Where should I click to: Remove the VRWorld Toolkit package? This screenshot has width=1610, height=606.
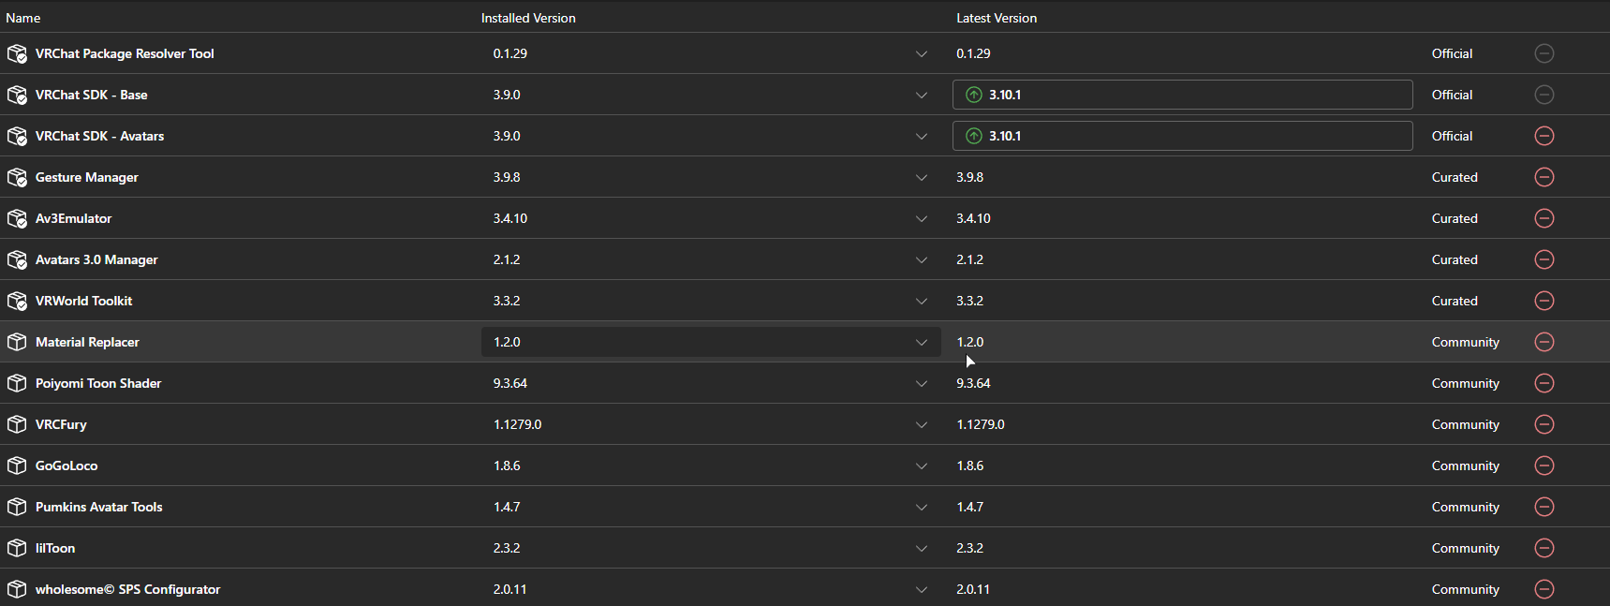click(x=1544, y=301)
